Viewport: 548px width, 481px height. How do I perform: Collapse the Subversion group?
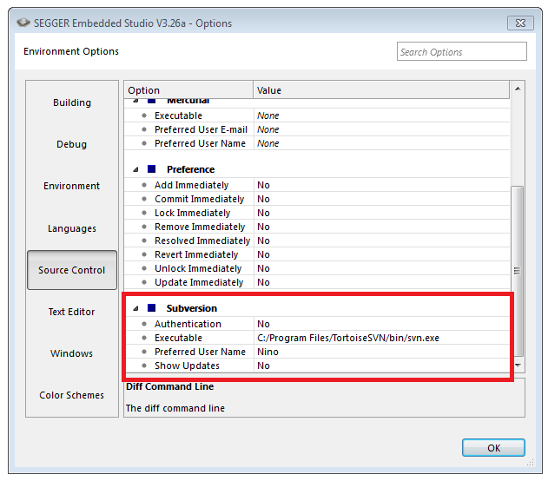tap(135, 308)
